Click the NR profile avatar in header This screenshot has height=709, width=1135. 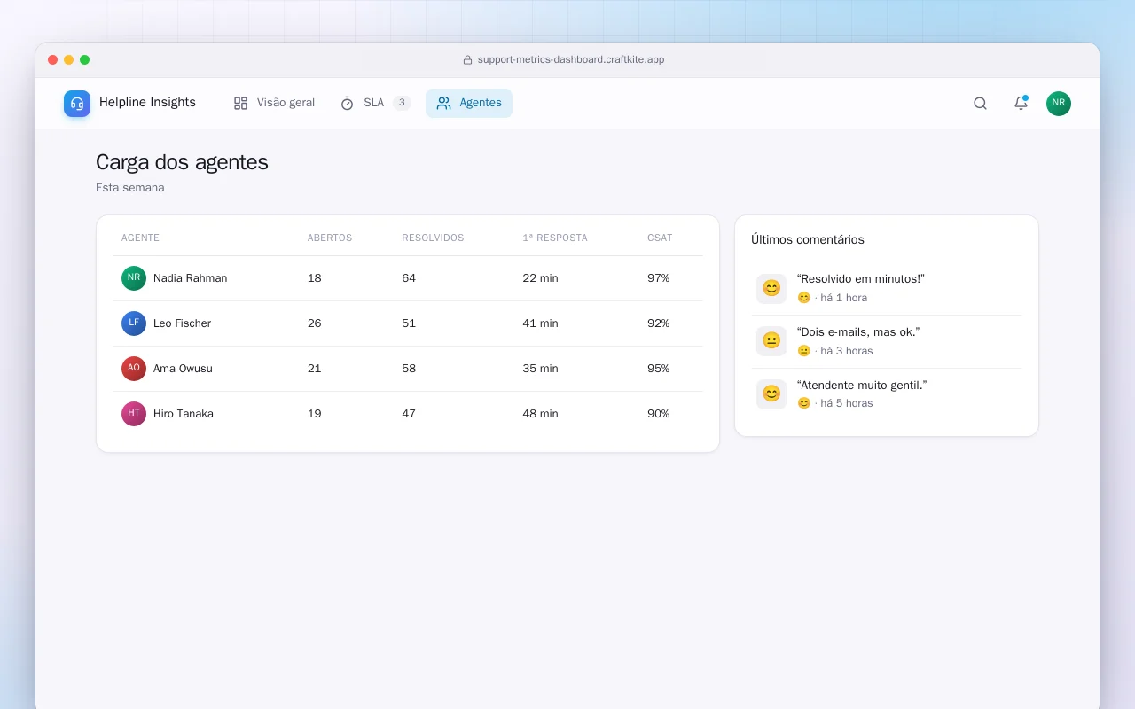tap(1059, 104)
